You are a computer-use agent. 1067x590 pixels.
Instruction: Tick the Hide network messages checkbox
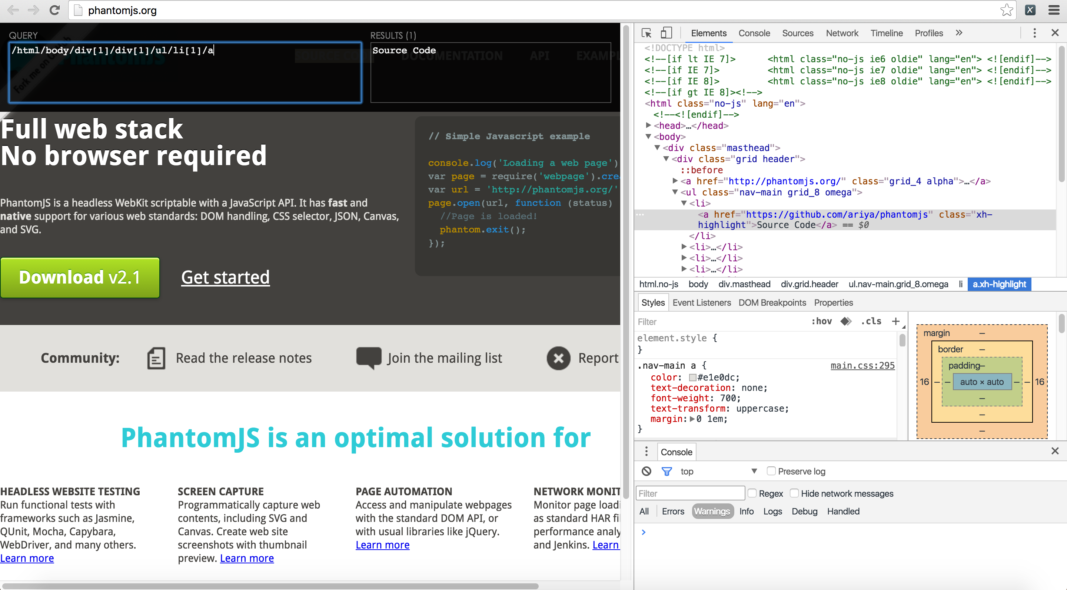(x=794, y=493)
